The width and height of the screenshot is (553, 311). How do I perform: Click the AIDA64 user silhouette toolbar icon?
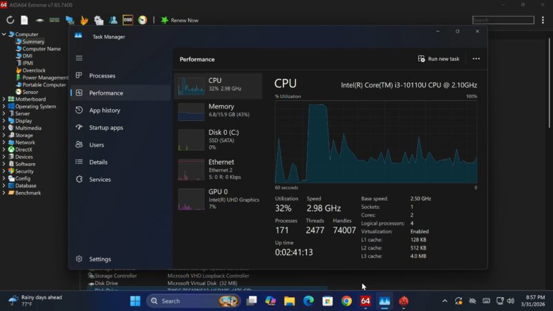(x=113, y=20)
